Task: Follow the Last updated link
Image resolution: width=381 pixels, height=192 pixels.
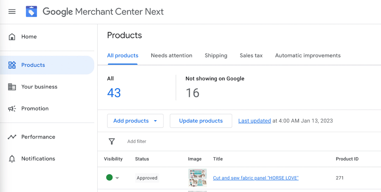Action: [x=254, y=121]
